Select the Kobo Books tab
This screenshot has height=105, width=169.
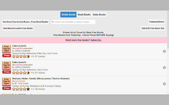tap(99, 14)
